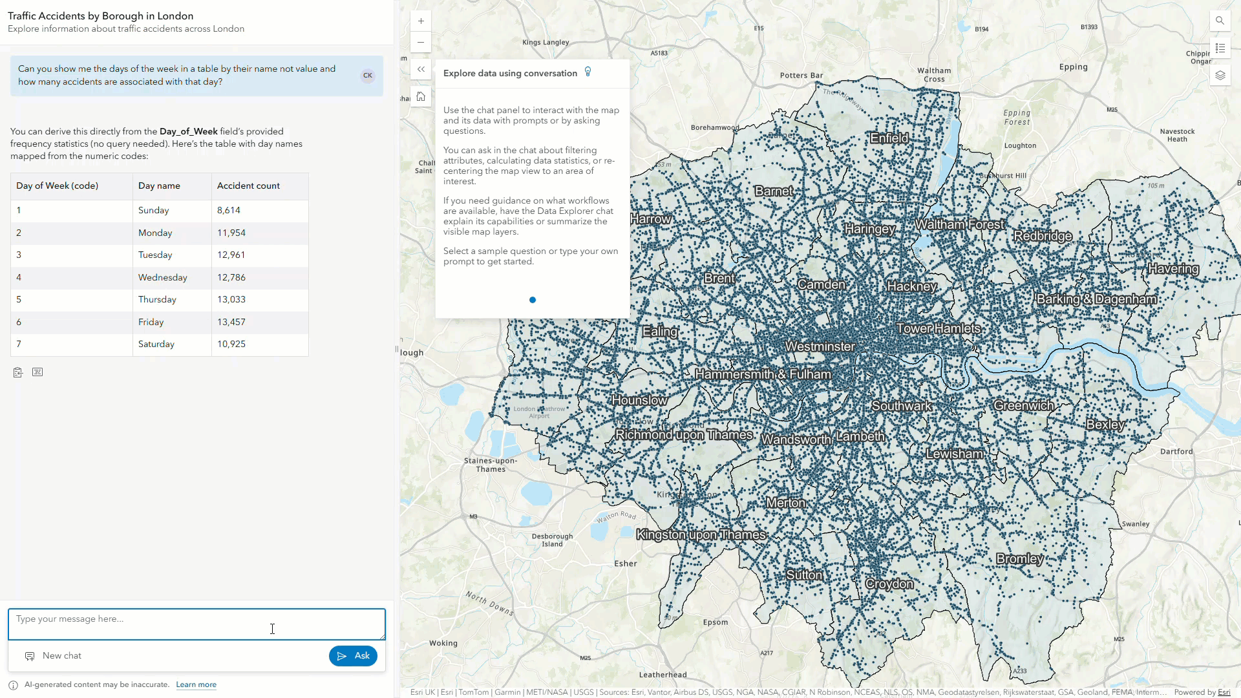Copy the response to clipboard
The height and width of the screenshot is (698, 1241).
point(18,372)
